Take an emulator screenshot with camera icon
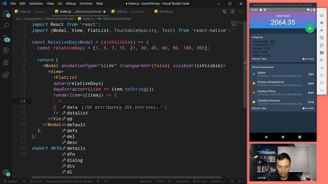Image resolution: width=328 pixels, height=184 pixels. pos(322,53)
